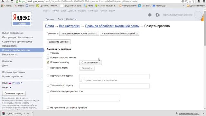
Task: Open Скачать YouTube bookmark
Action: (106, 6)
